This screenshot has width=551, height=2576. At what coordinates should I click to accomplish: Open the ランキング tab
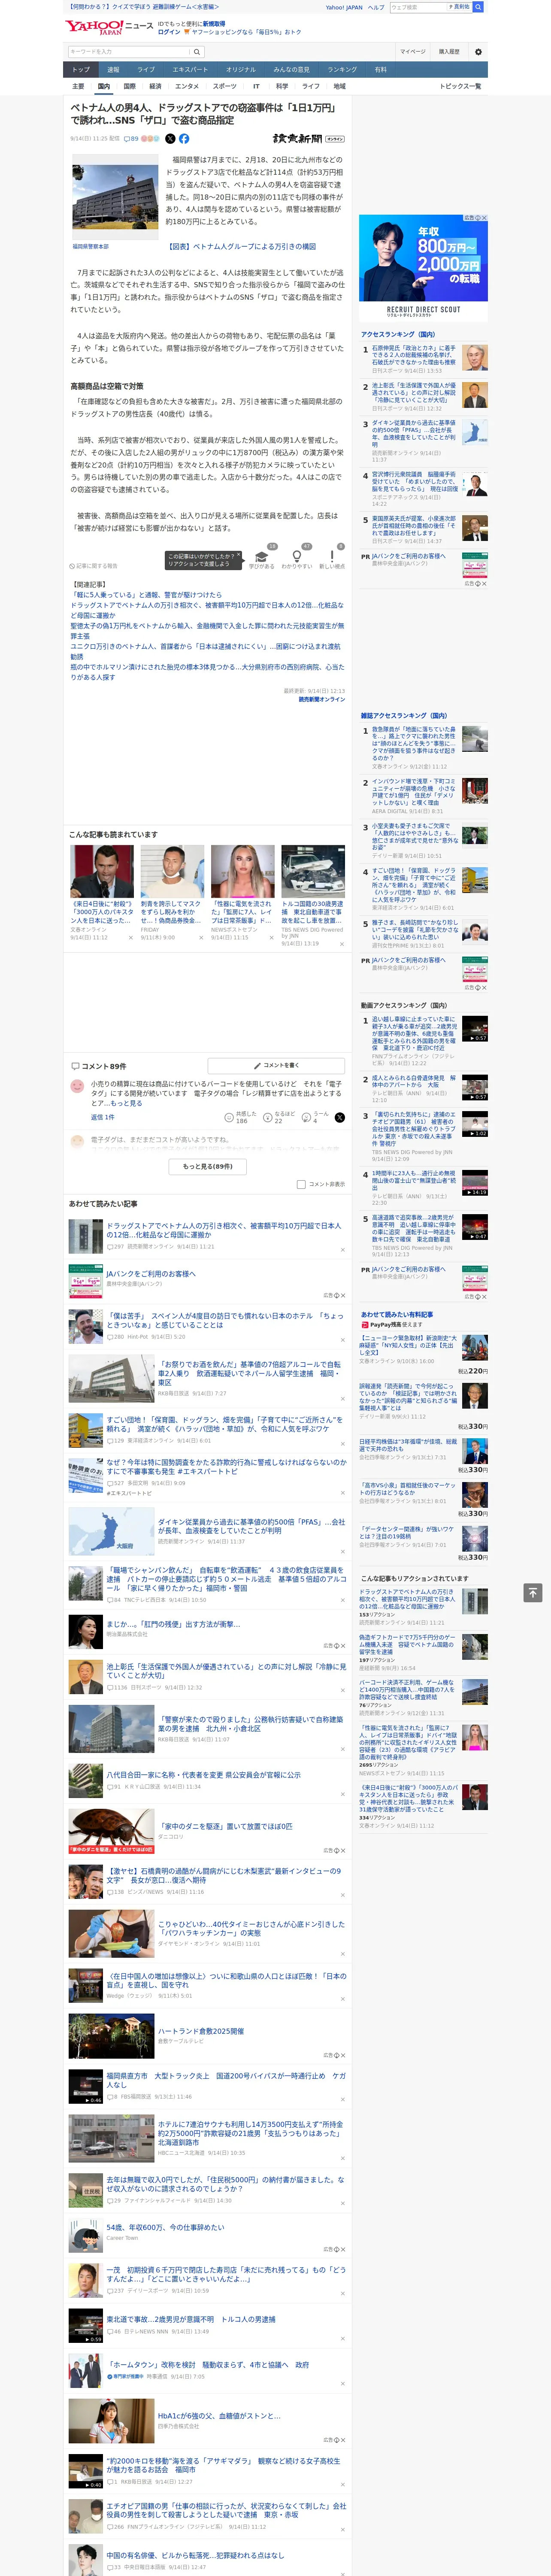[x=342, y=70]
